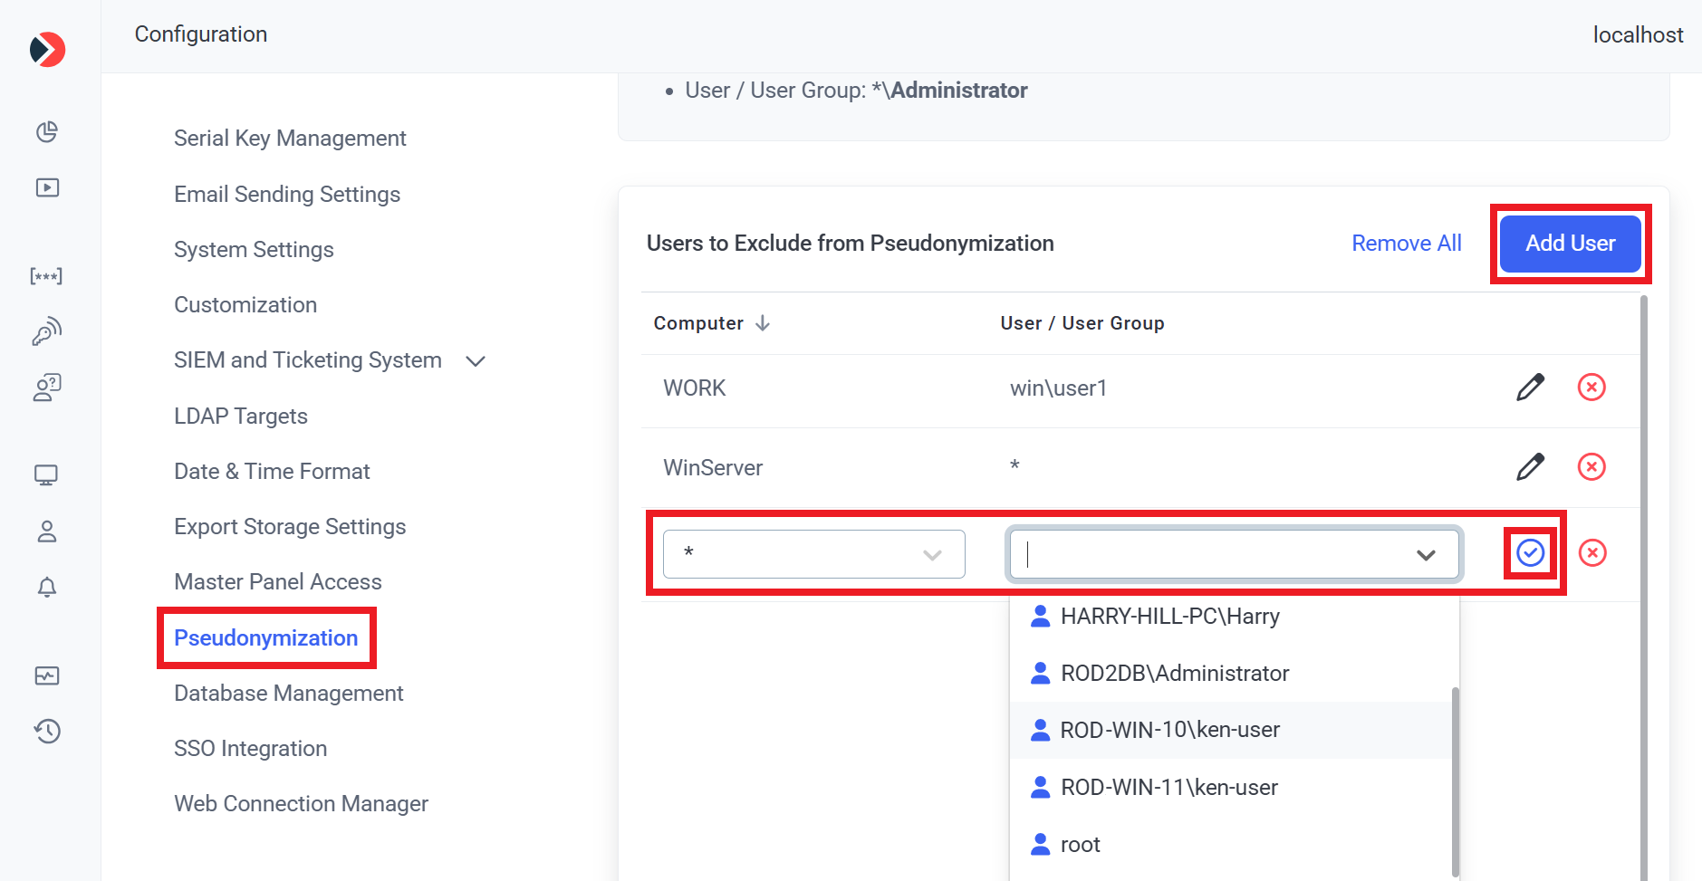Cancel the new row with red X
1702x881 pixels.
click(x=1591, y=552)
